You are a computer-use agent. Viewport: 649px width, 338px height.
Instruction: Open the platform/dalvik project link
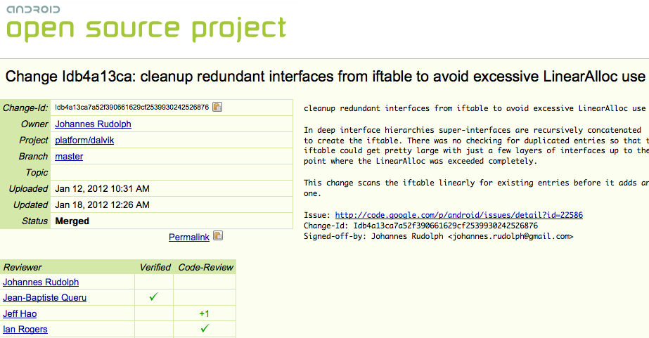(x=84, y=141)
